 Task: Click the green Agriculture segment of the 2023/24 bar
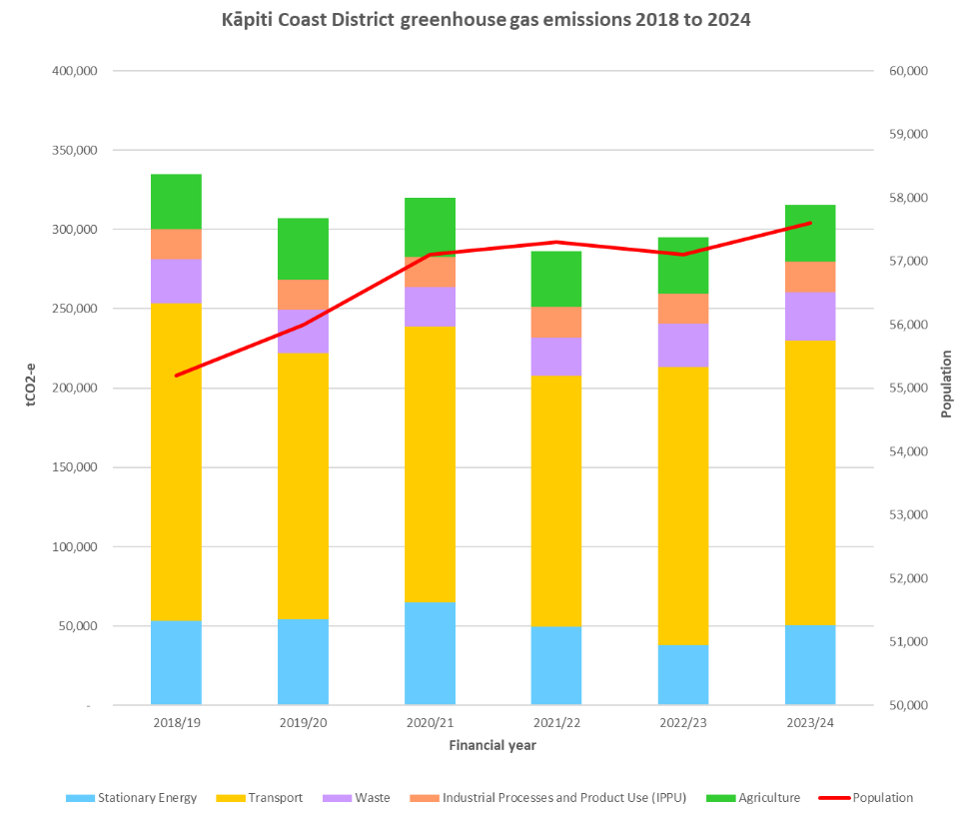810,233
